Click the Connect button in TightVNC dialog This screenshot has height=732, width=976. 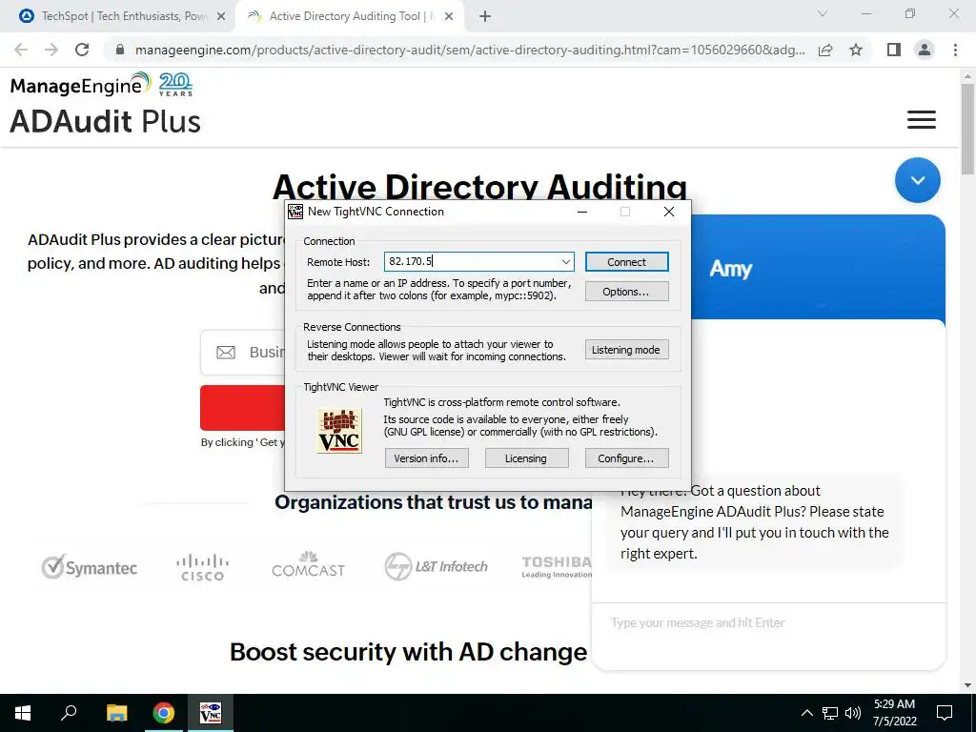point(627,262)
